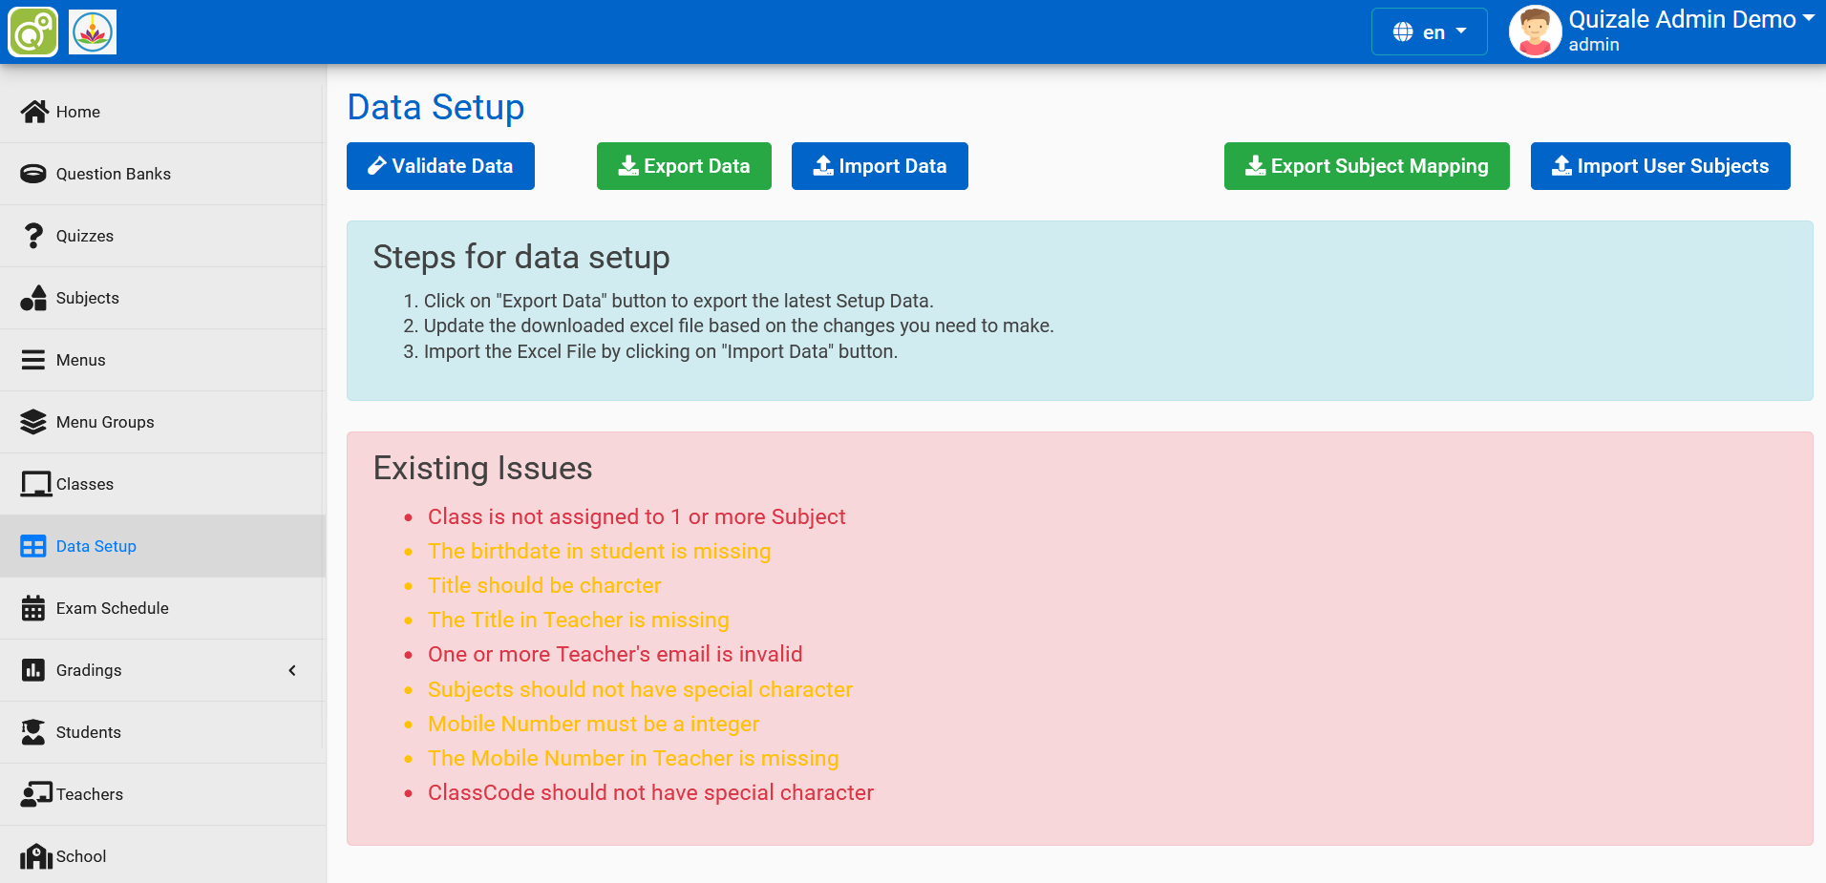Click the Home icon in sidebar
The width and height of the screenshot is (1826, 883).
pos(33,111)
